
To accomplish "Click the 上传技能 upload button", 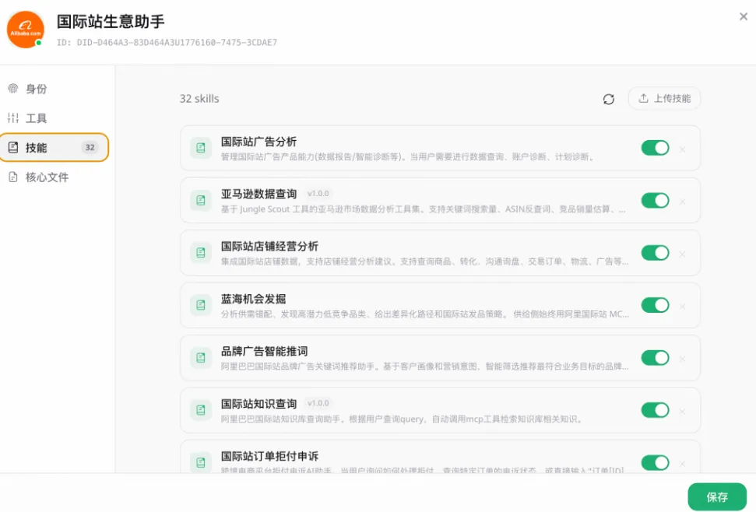I will click(664, 99).
